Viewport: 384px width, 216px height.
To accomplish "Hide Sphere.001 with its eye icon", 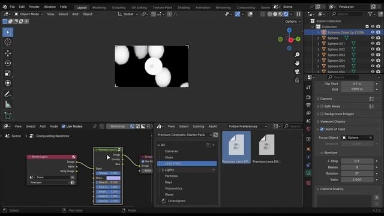I will [x=373, y=44].
